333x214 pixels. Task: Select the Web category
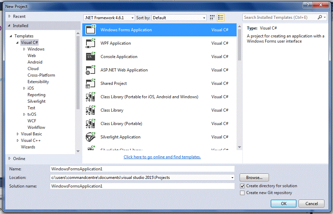[32, 56]
